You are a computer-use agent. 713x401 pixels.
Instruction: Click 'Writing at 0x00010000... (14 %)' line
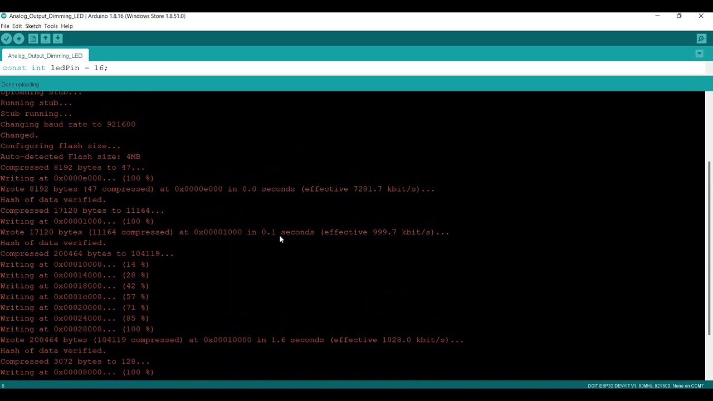pos(75,265)
